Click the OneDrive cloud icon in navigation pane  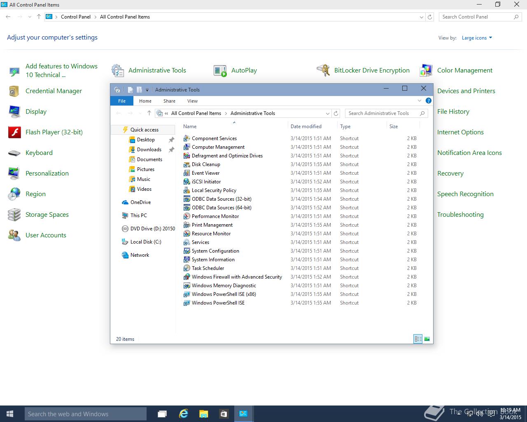pyautogui.click(x=125, y=202)
